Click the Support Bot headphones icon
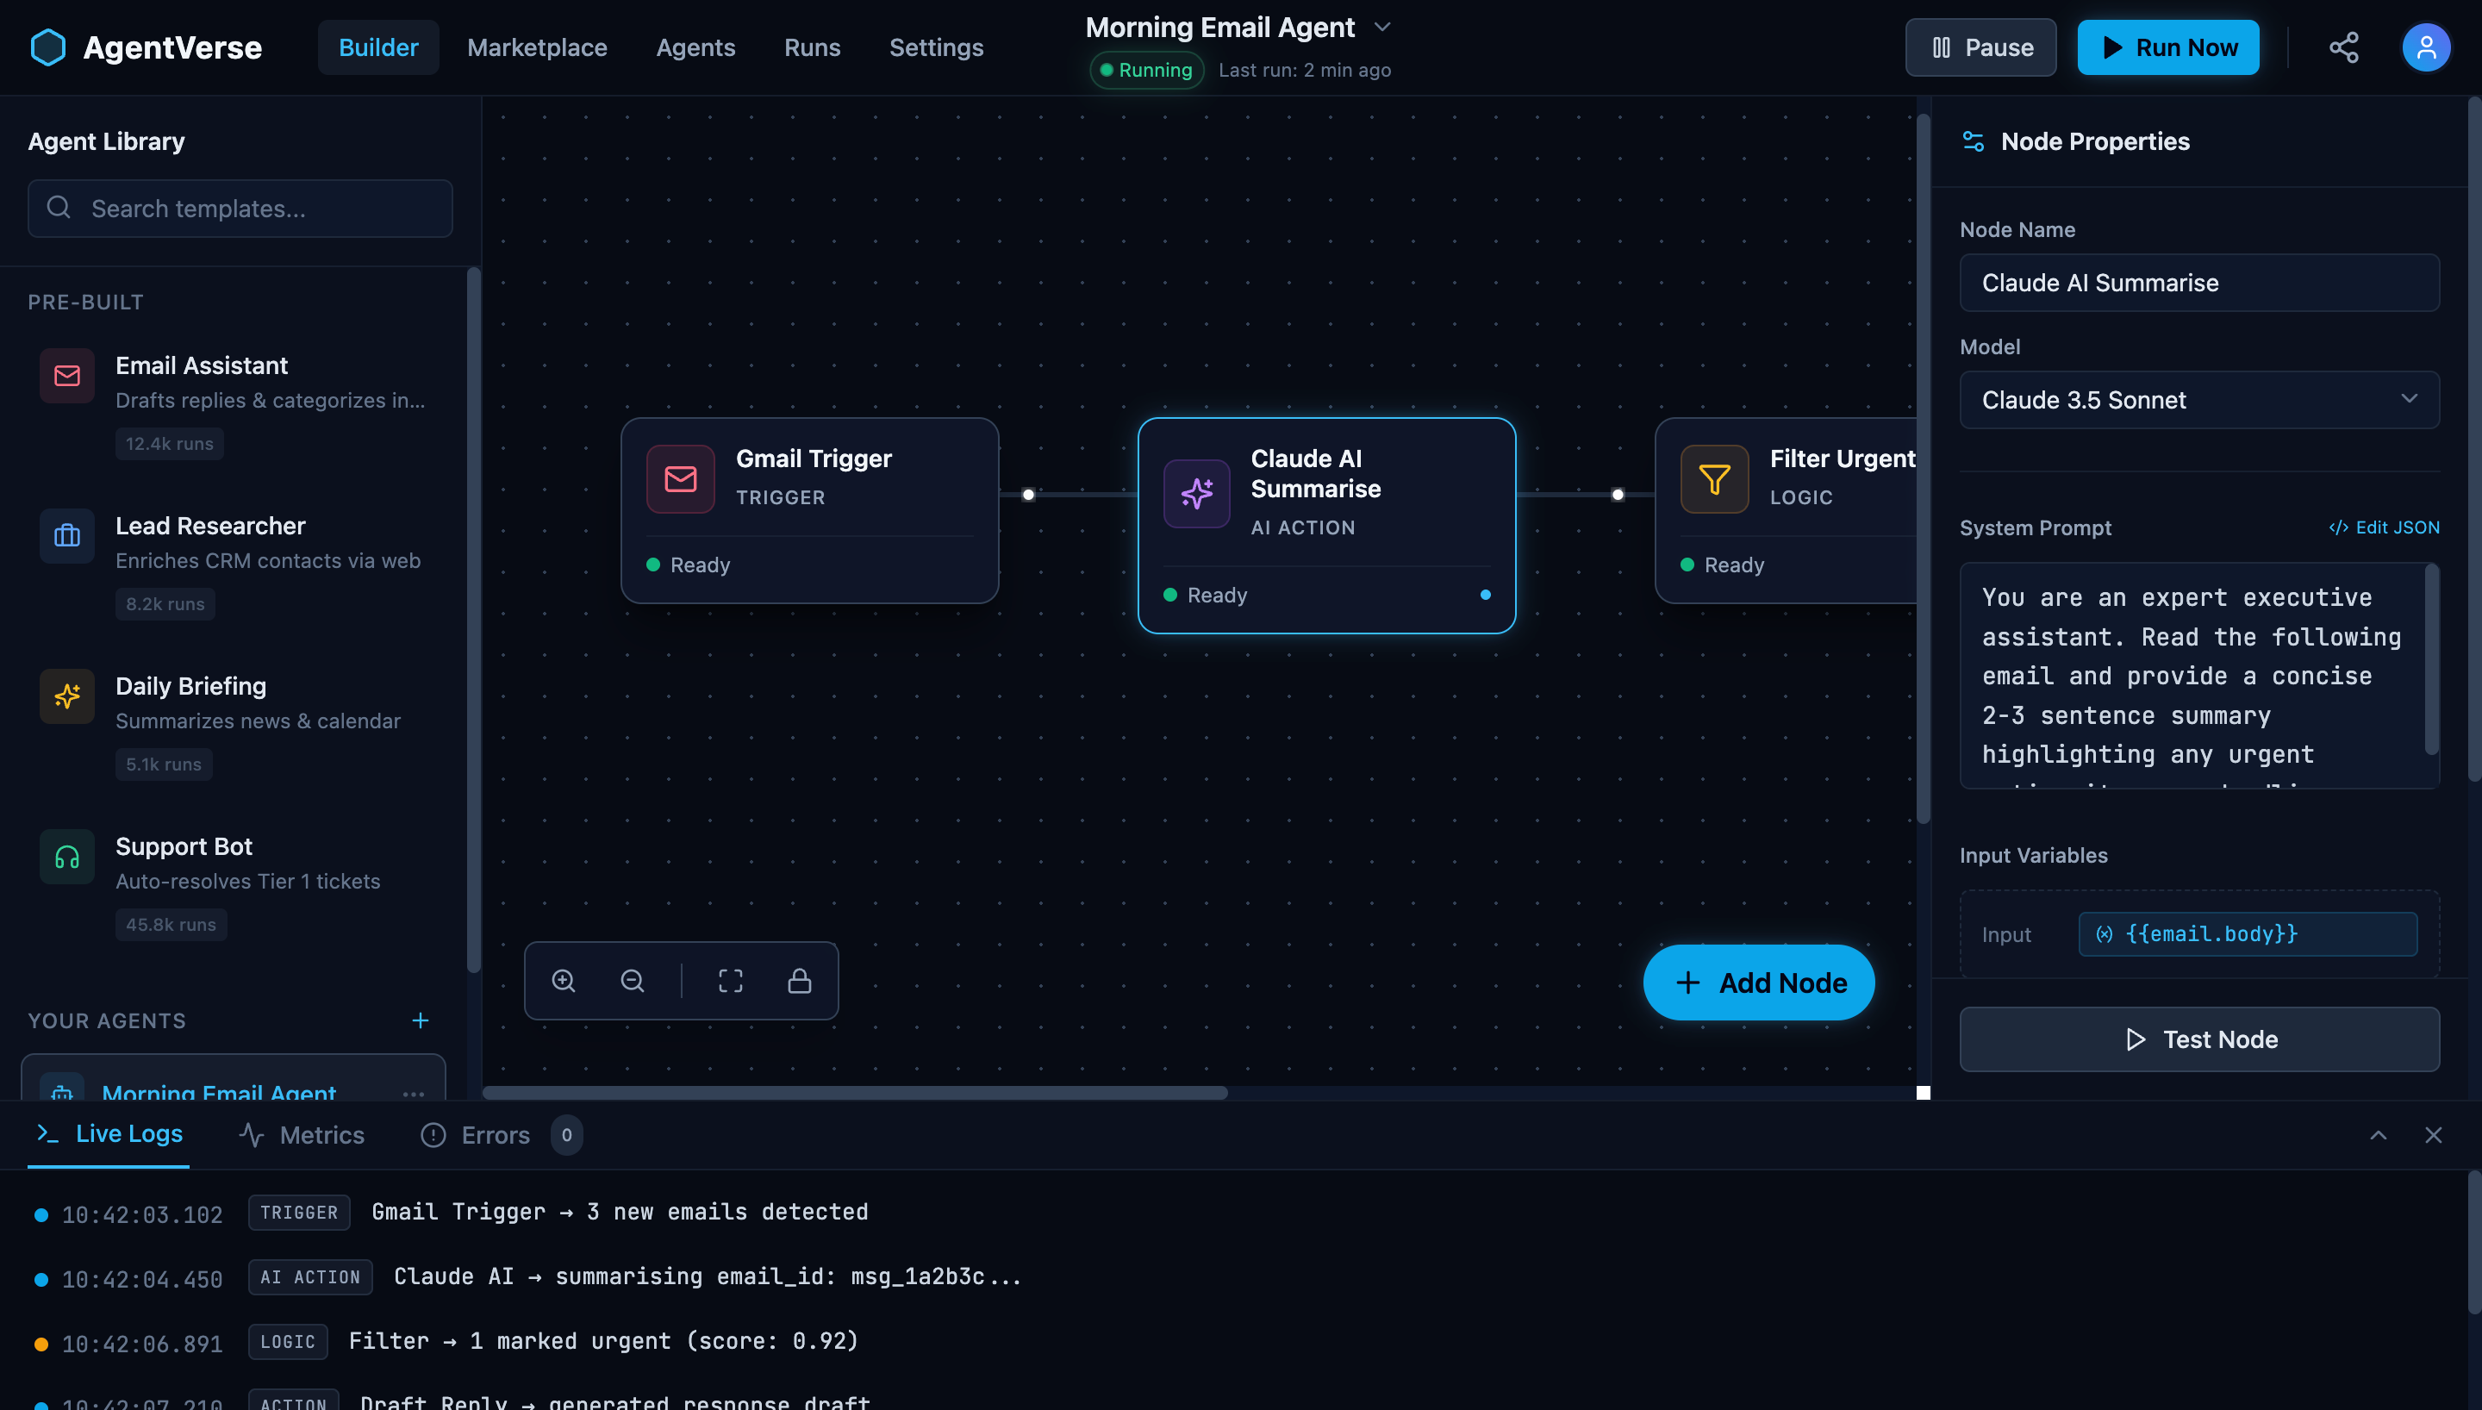The height and width of the screenshot is (1410, 2482). pos(67,857)
